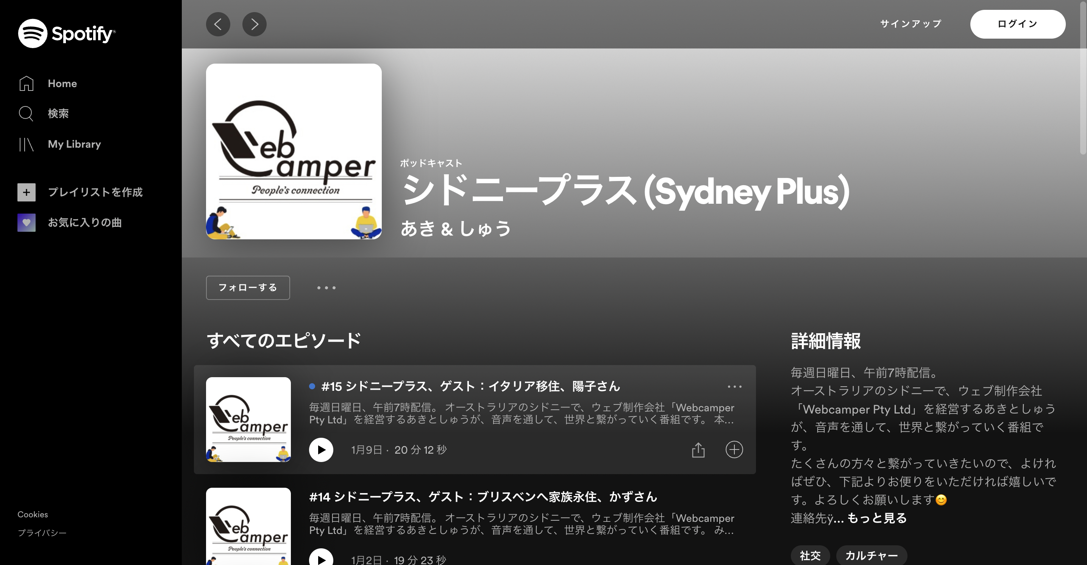Viewport: 1087px width, 565px height.
Task: Click episode #14 cover thumbnail
Action: [248, 526]
